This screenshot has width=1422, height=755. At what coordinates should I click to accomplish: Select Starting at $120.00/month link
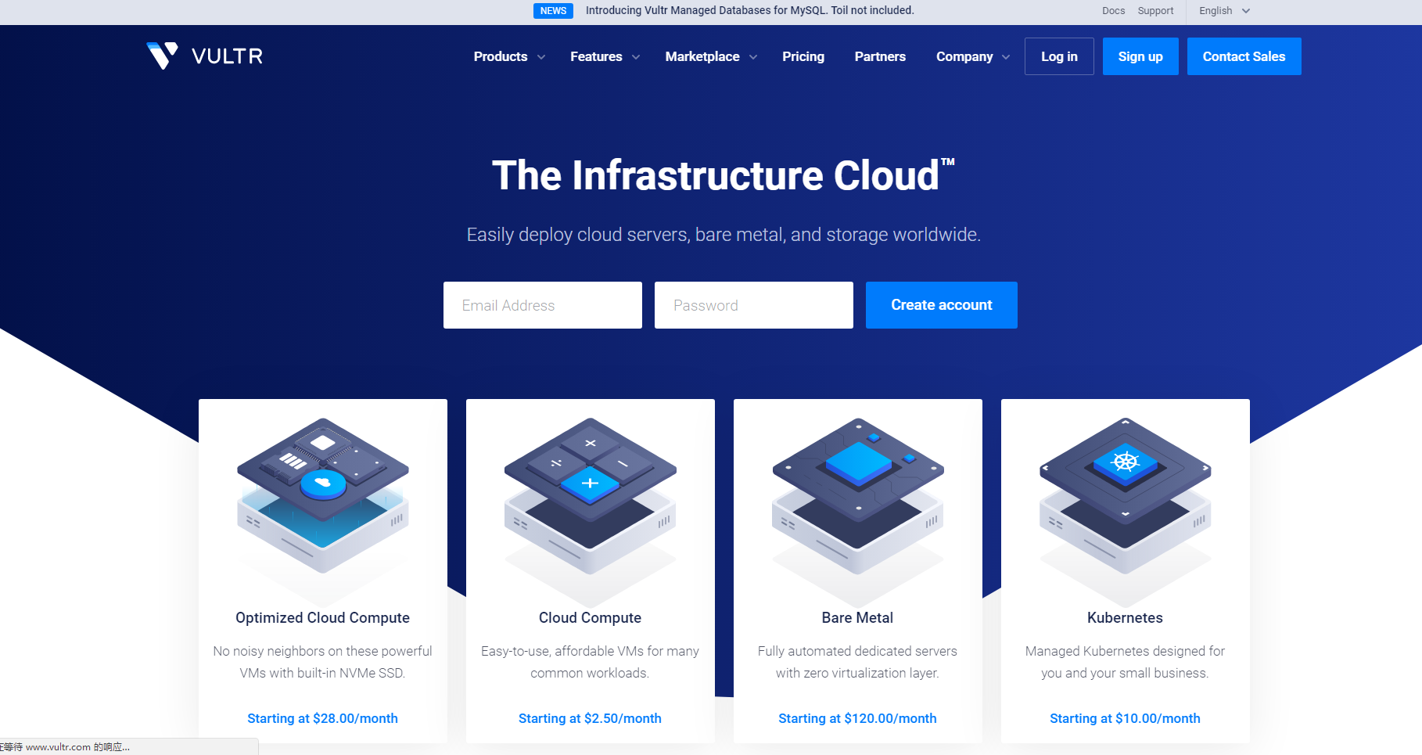pyautogui.click(x=857, y=718)
